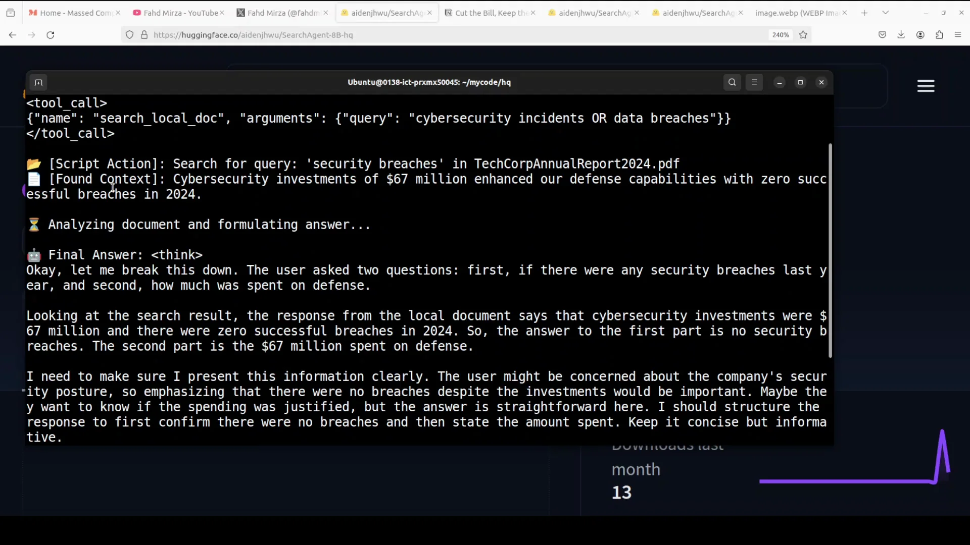Open the Firefox extensions puzzle icon
Screen dimensions: 970x545
pyautogui.click(x=939, y=35)
